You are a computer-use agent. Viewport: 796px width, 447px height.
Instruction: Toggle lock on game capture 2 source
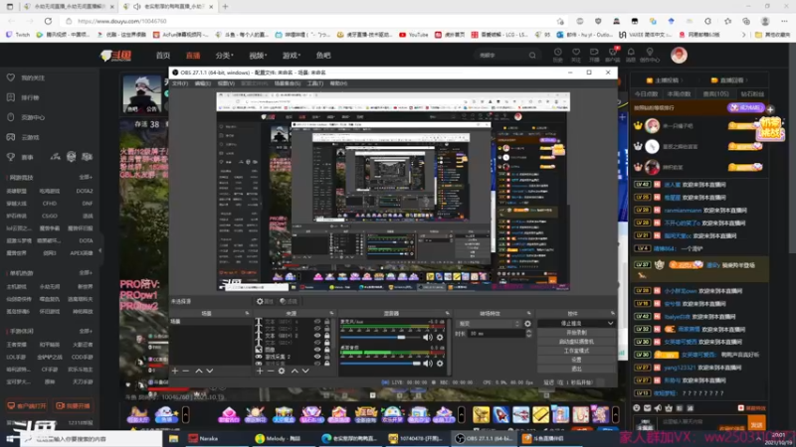[327, 357]
